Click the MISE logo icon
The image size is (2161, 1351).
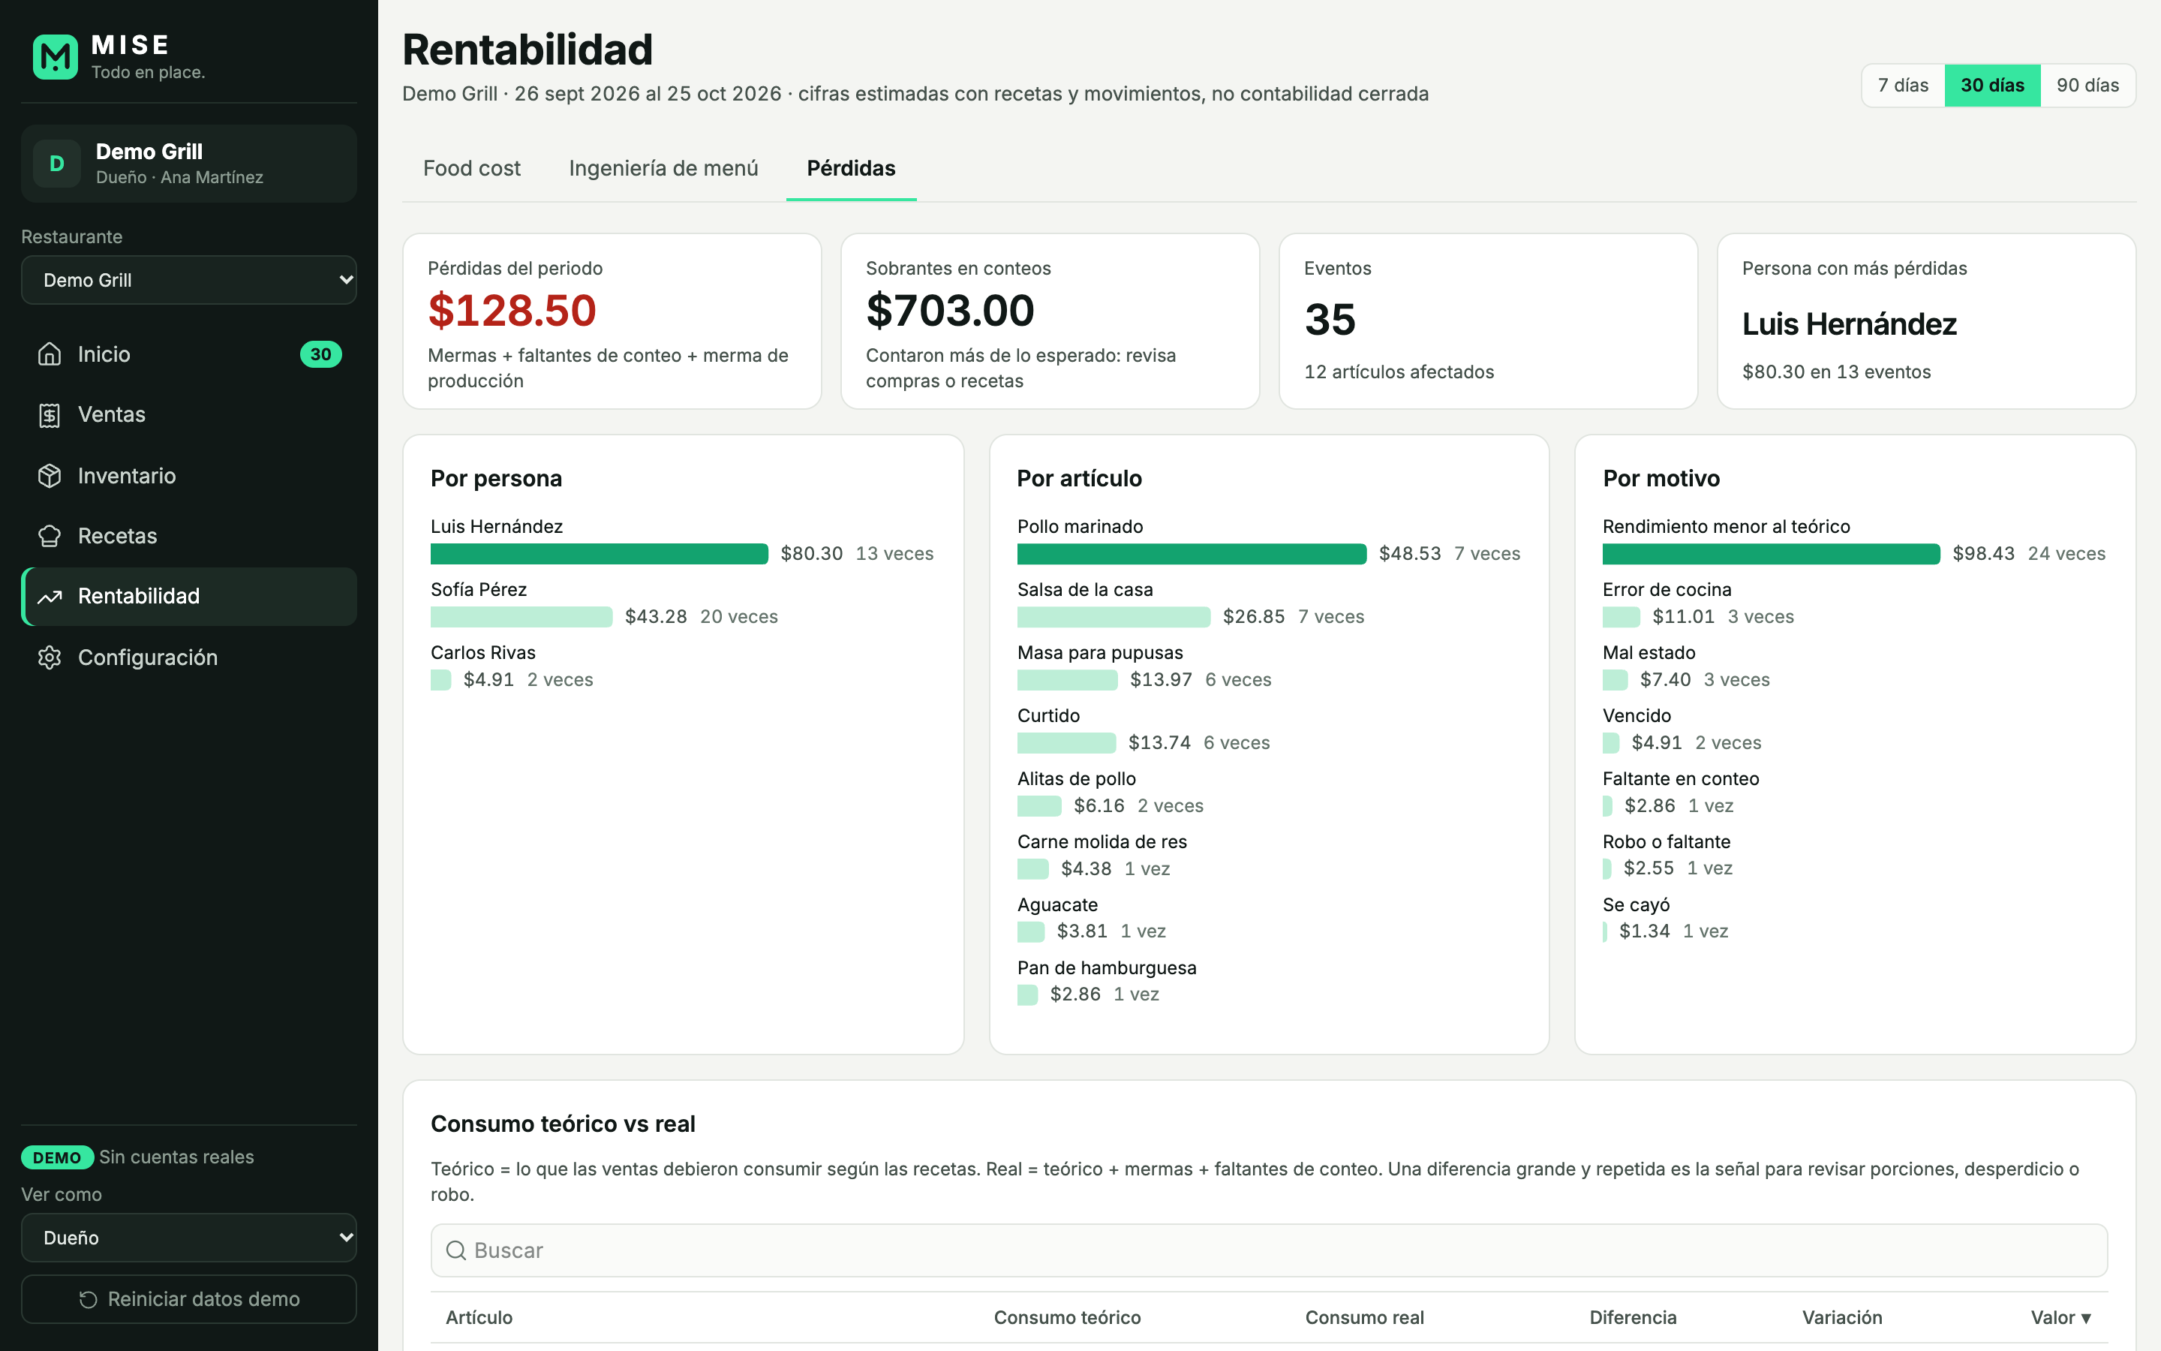tap(56, 57)
